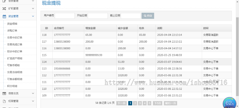Go to page 3 of results
The width and height of the screenshot is (239, 108).
click(x=140, y=103)
